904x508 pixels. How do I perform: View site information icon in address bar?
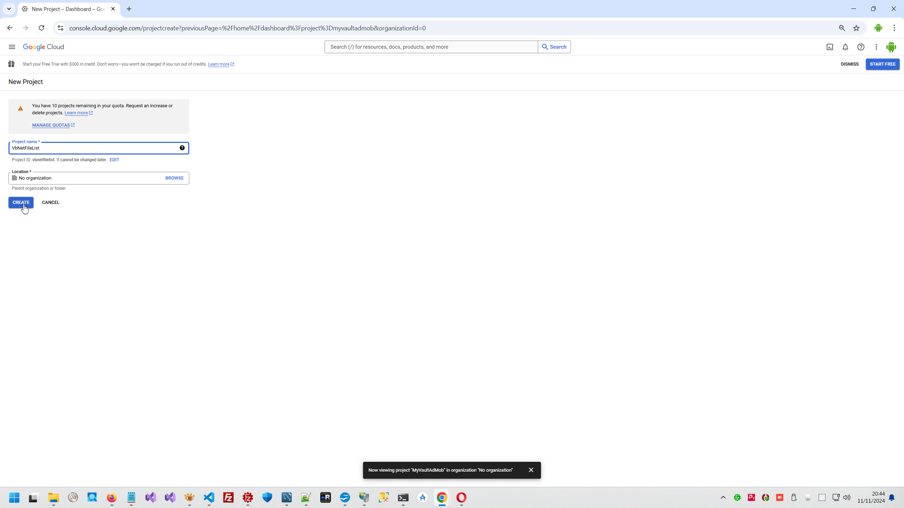(x=60, y=28)
